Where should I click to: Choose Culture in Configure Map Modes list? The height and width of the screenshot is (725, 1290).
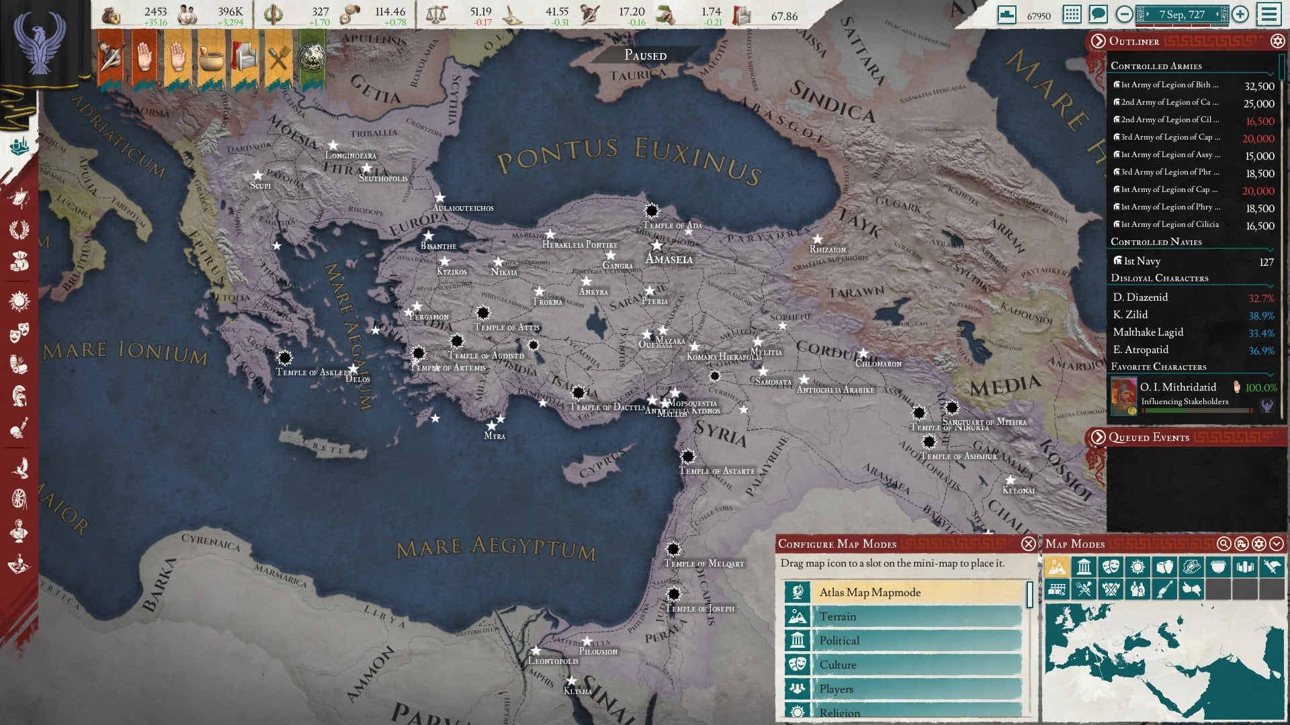click(x=903, y=665)
